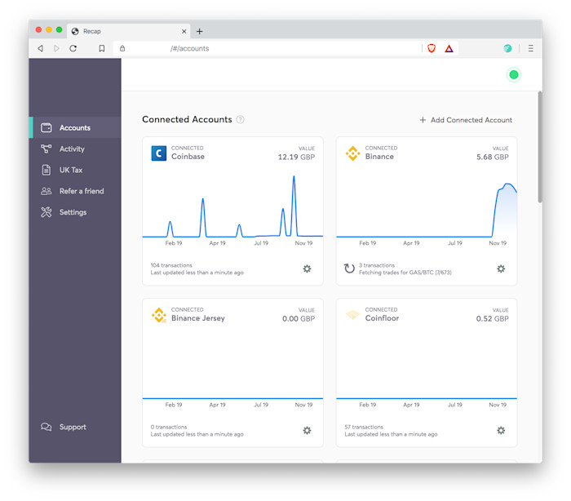Click Fetching trades for GAS/BTC status
The image size is (571, 501).
pyautogui.click(x=405, y=273)
